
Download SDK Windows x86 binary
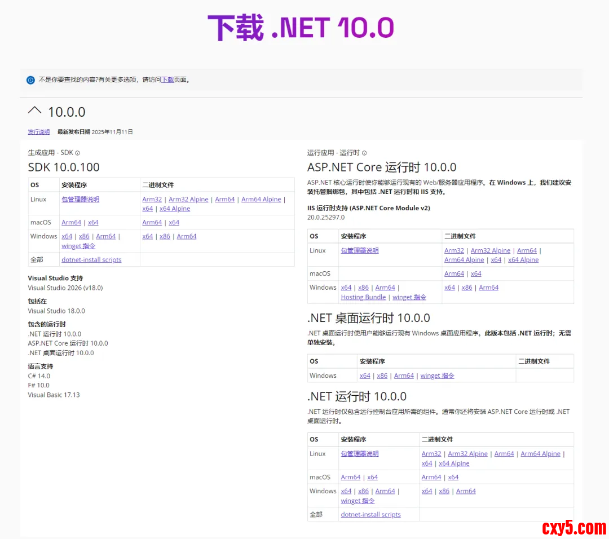click(165, 236)
